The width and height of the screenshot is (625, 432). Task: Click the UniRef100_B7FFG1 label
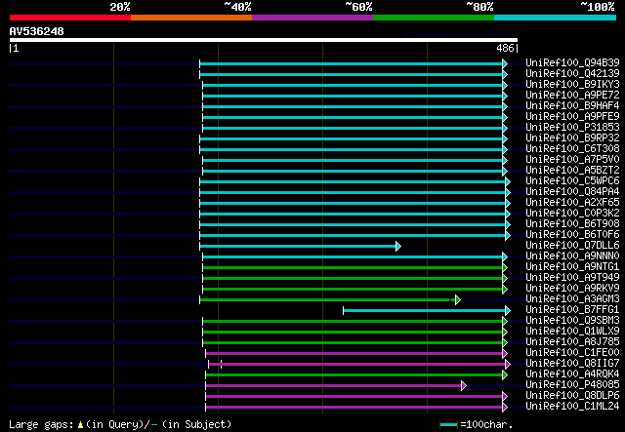(572, 310)
